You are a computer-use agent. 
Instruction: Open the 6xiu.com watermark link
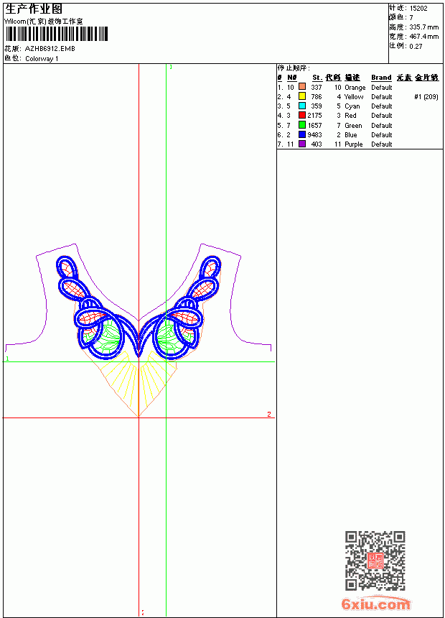[x=375, y=604]
